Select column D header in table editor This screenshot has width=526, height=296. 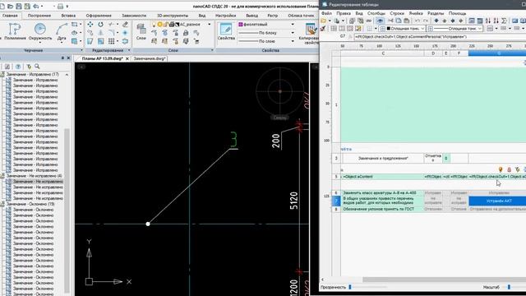tap(433, 53)
